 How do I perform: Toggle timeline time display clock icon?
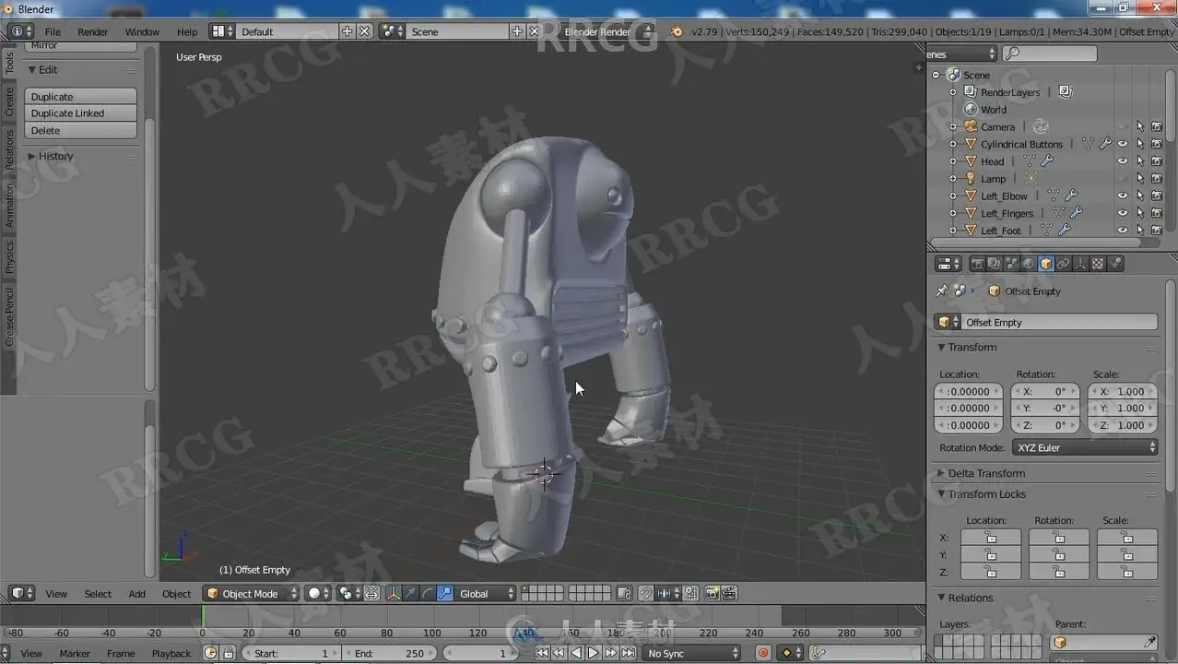point(210,653)
